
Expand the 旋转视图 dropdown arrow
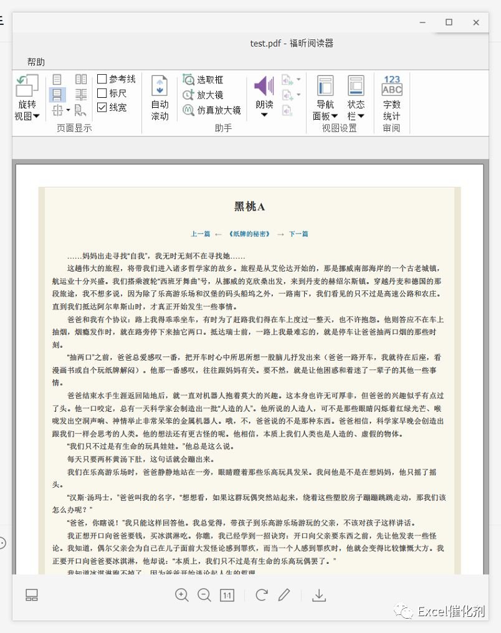[36, 117]
